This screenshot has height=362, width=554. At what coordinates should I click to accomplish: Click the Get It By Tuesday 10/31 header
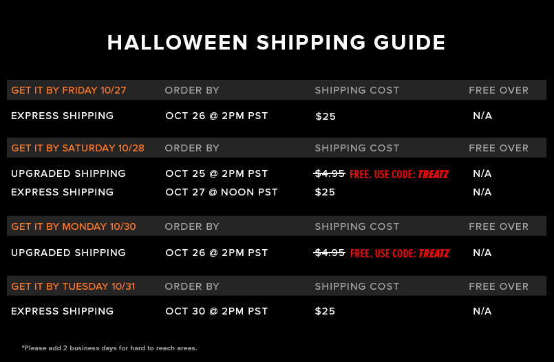pyautogui.click(x=73, y=286)
